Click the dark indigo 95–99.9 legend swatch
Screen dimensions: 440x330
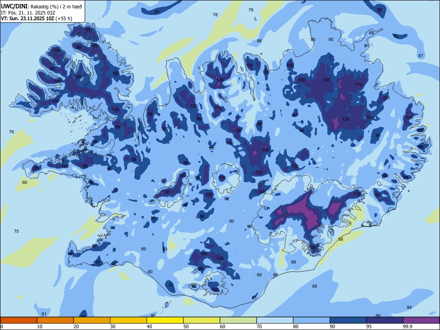click(x=385, y=320)
